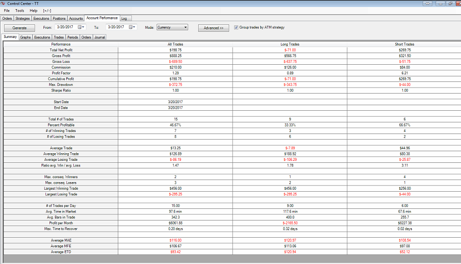
Task: Open the To date calendar picker
Action: pyautogui.click(x=132, y=27)
